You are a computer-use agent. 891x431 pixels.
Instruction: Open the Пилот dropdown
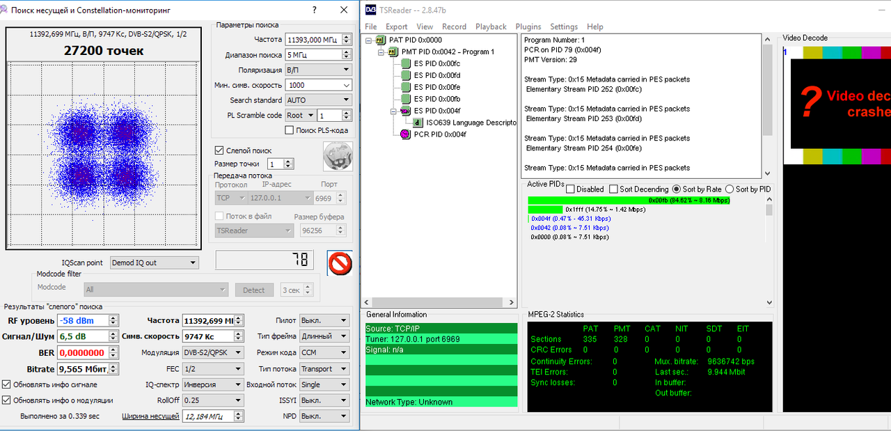tap(324, 320)
